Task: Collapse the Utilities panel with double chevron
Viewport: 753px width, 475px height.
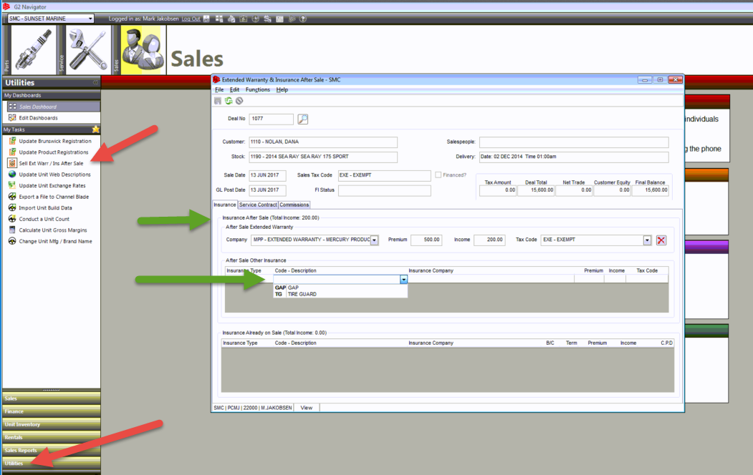Action: (x=95, y=82)
